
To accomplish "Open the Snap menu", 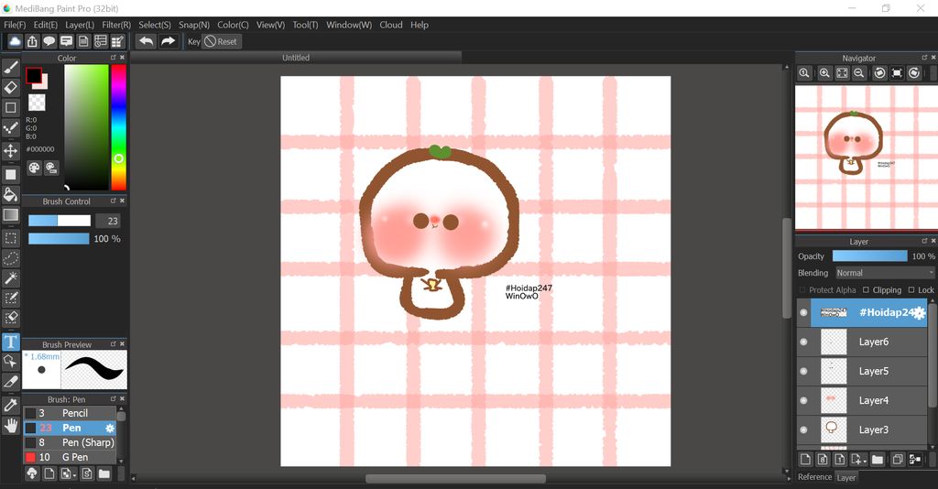I will click(x=194, y=25).
